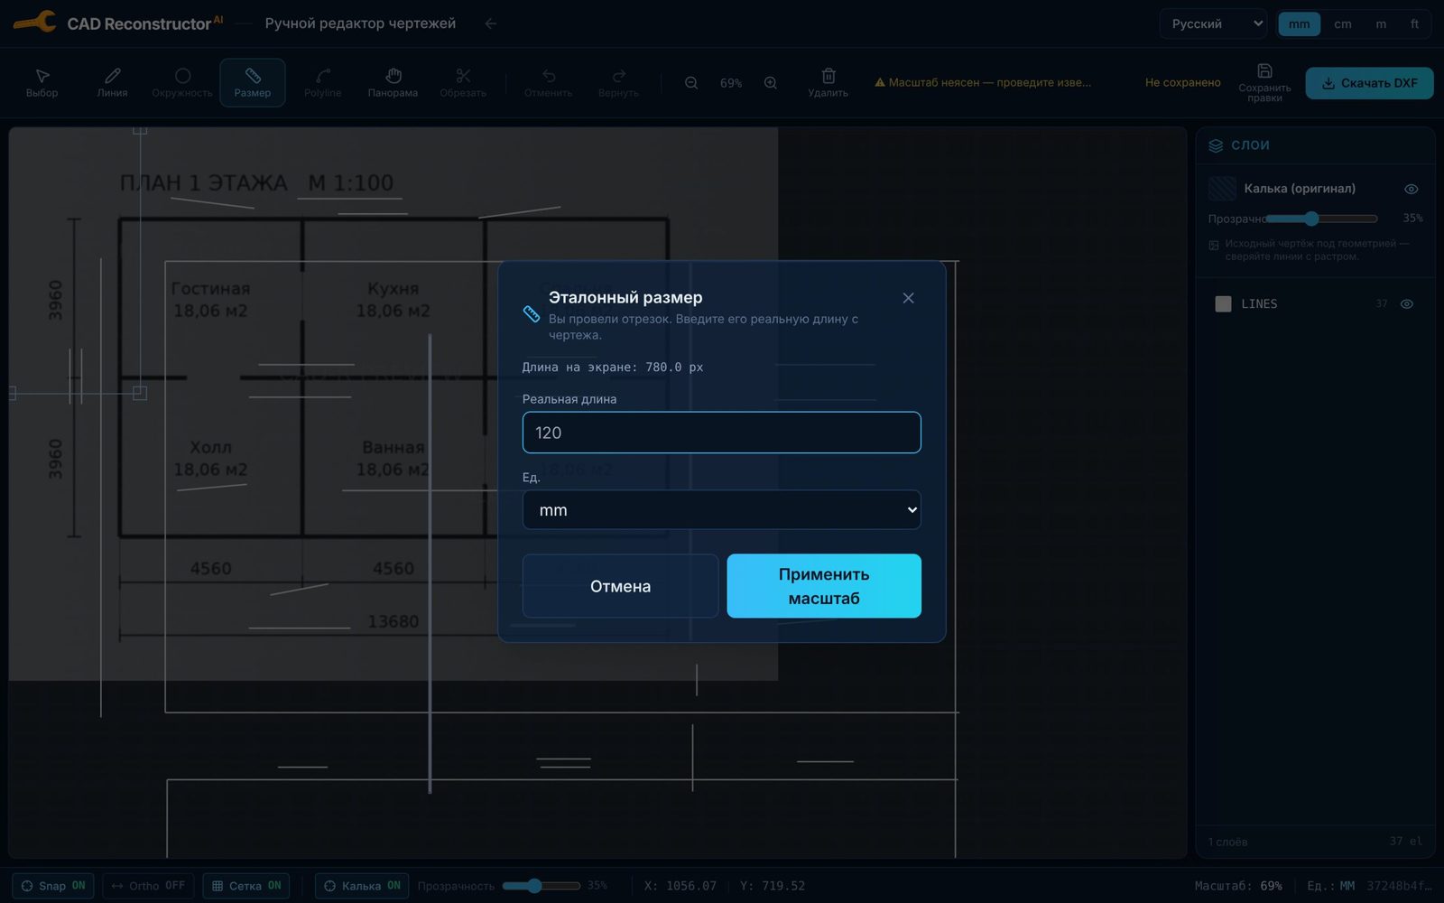Switch units to cm tab

pyautogui.click(x=1343, y=24)
